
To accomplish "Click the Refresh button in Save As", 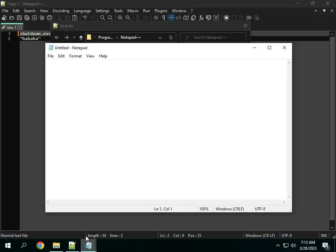I will [171, 37].
